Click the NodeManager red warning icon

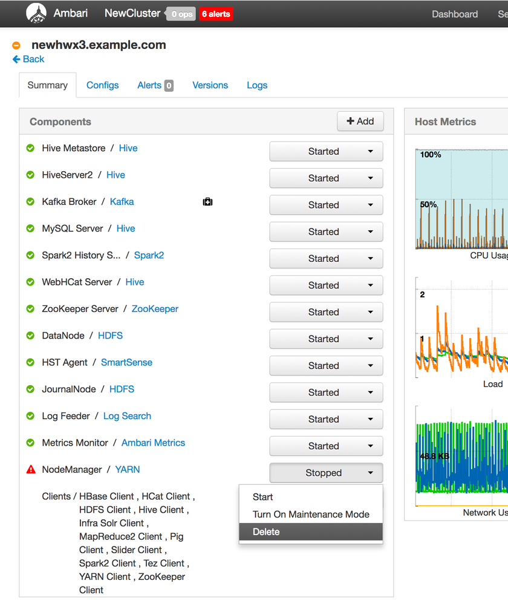tap(31, 469)
